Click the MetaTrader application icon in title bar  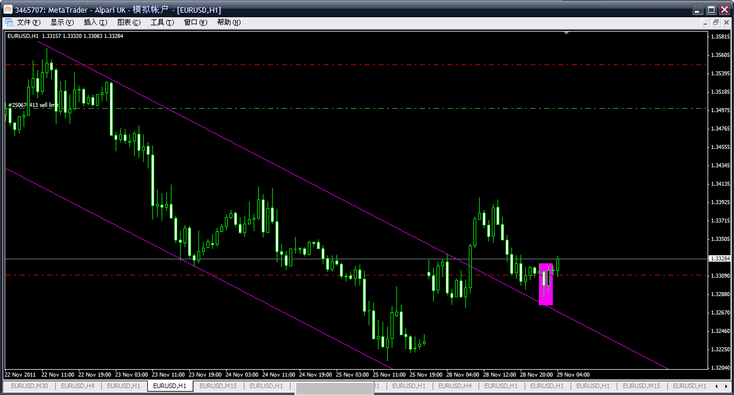click(8, 10)
